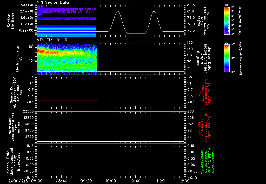
Task: Click the "110" scanner angle tick value
Action: [190, 55]
